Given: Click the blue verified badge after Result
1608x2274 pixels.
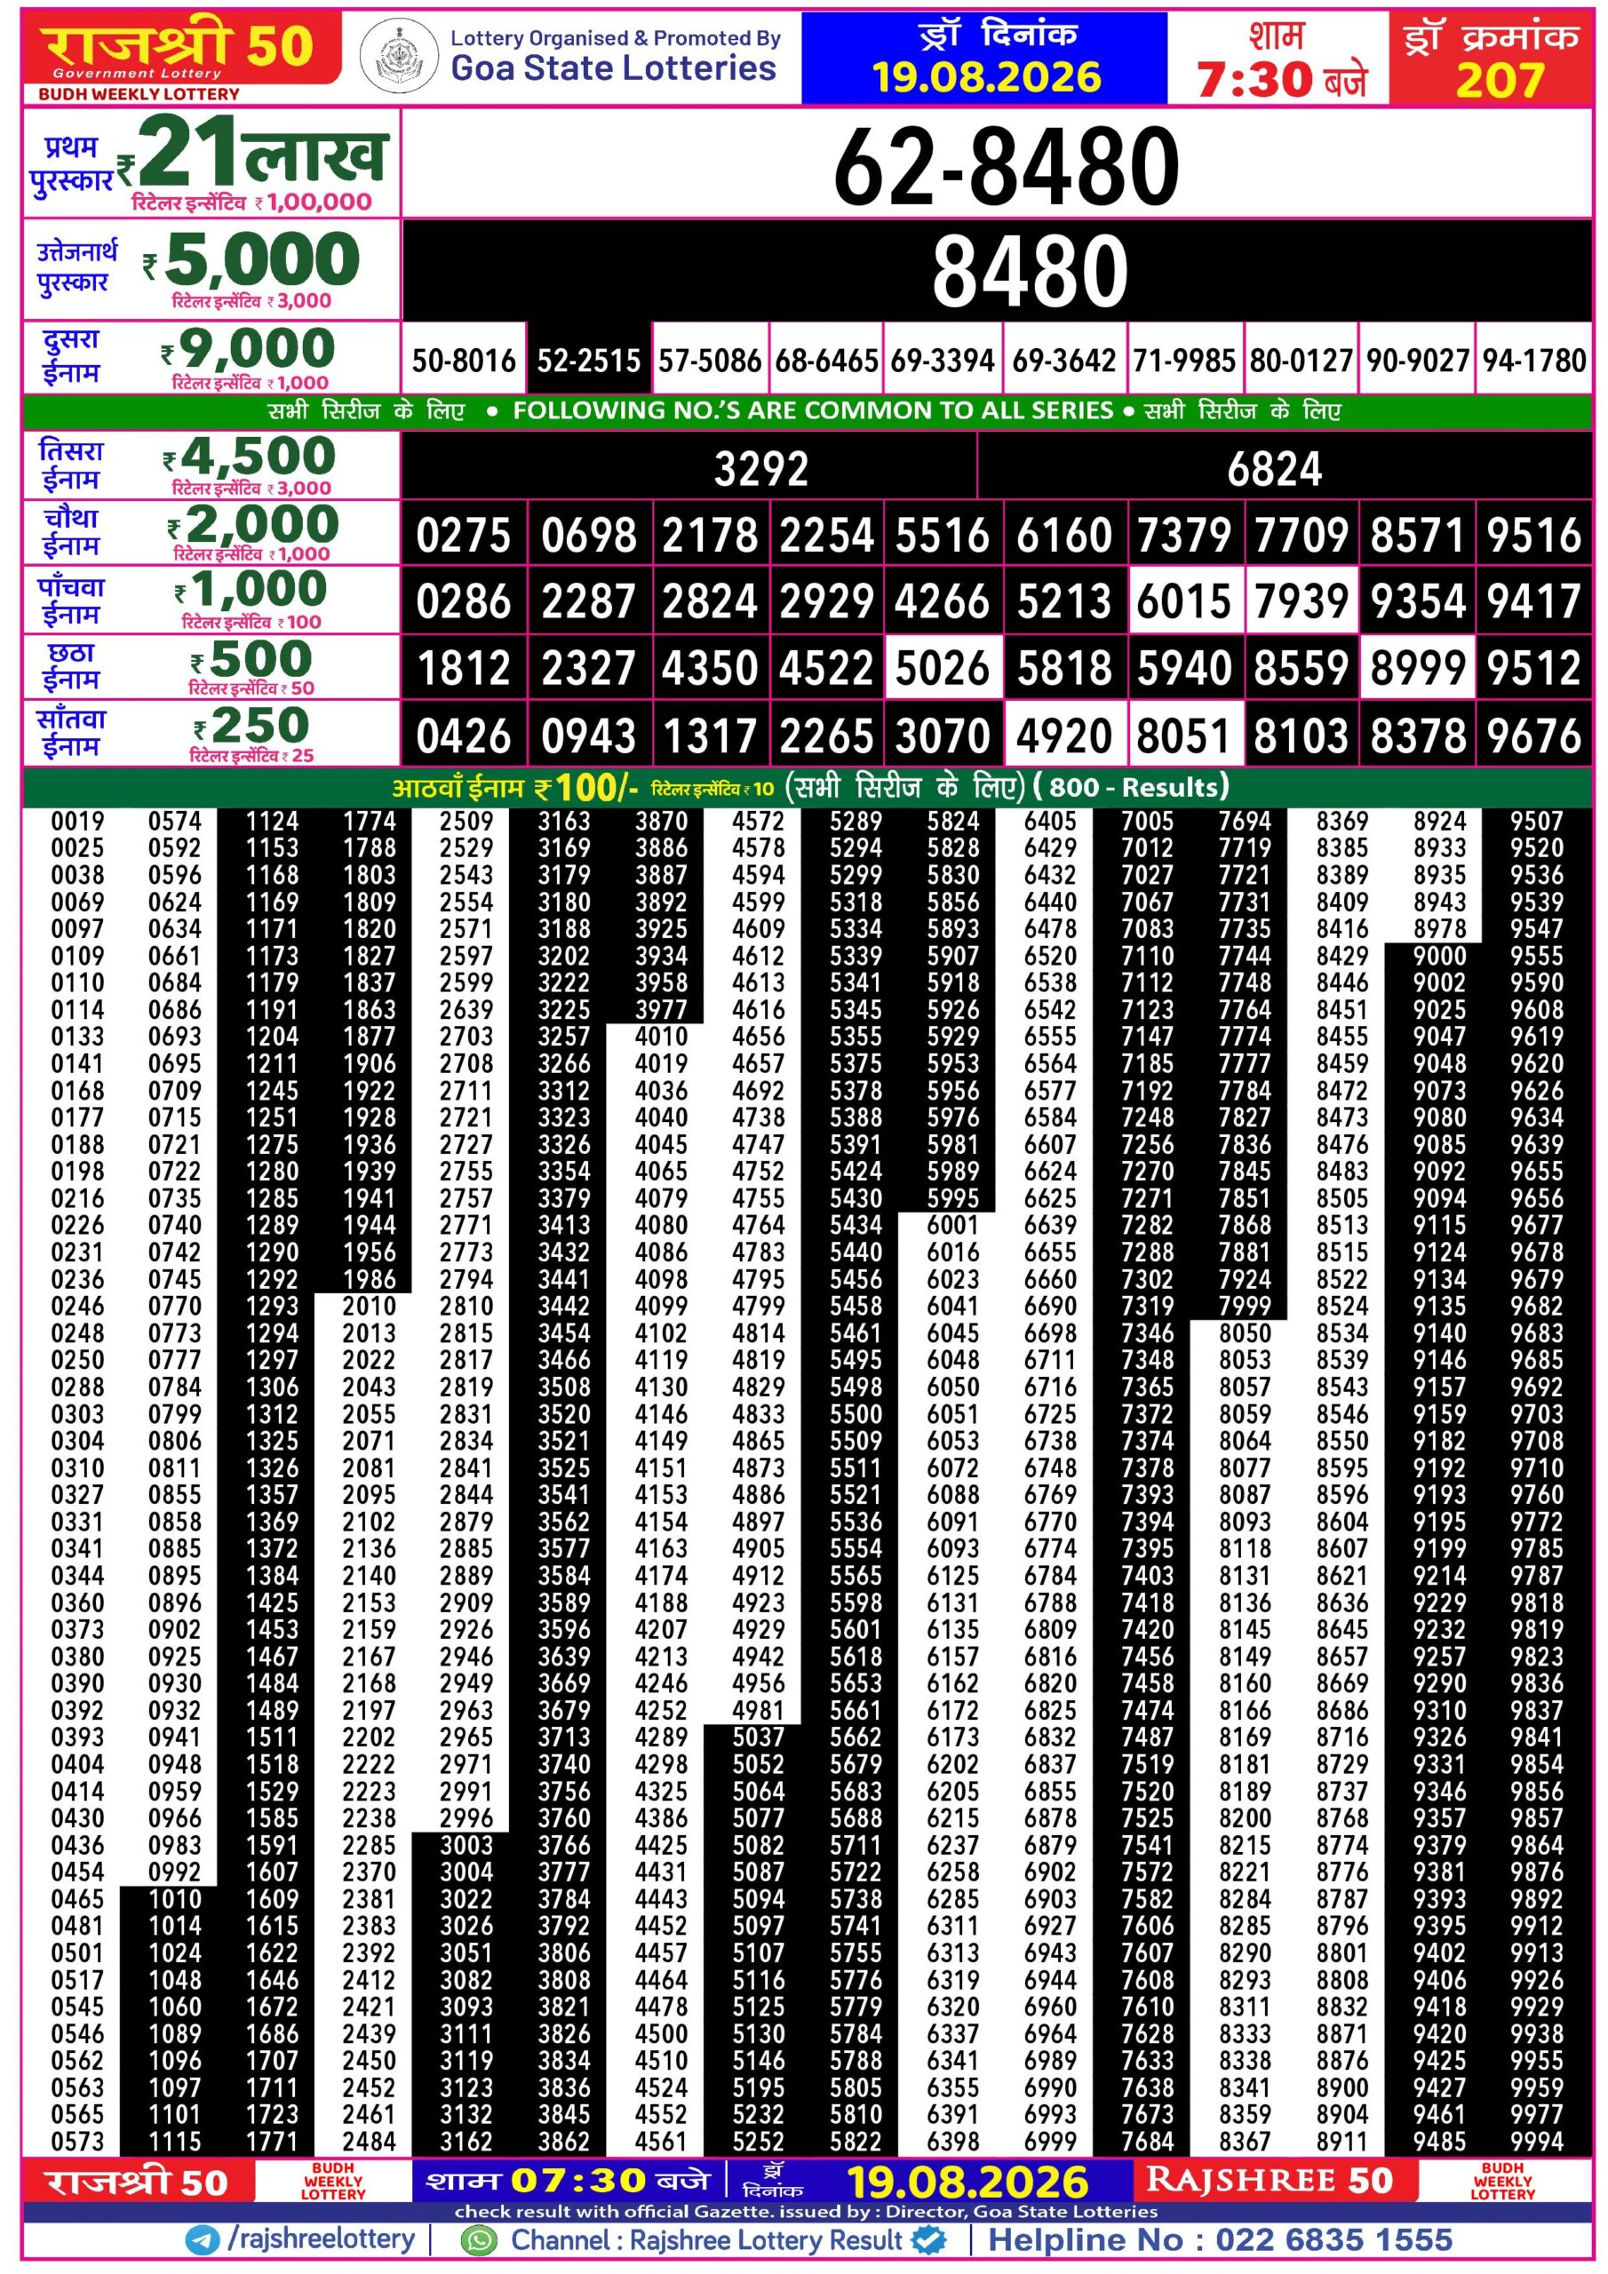Looking at the screenshot, I should 927,2241.
